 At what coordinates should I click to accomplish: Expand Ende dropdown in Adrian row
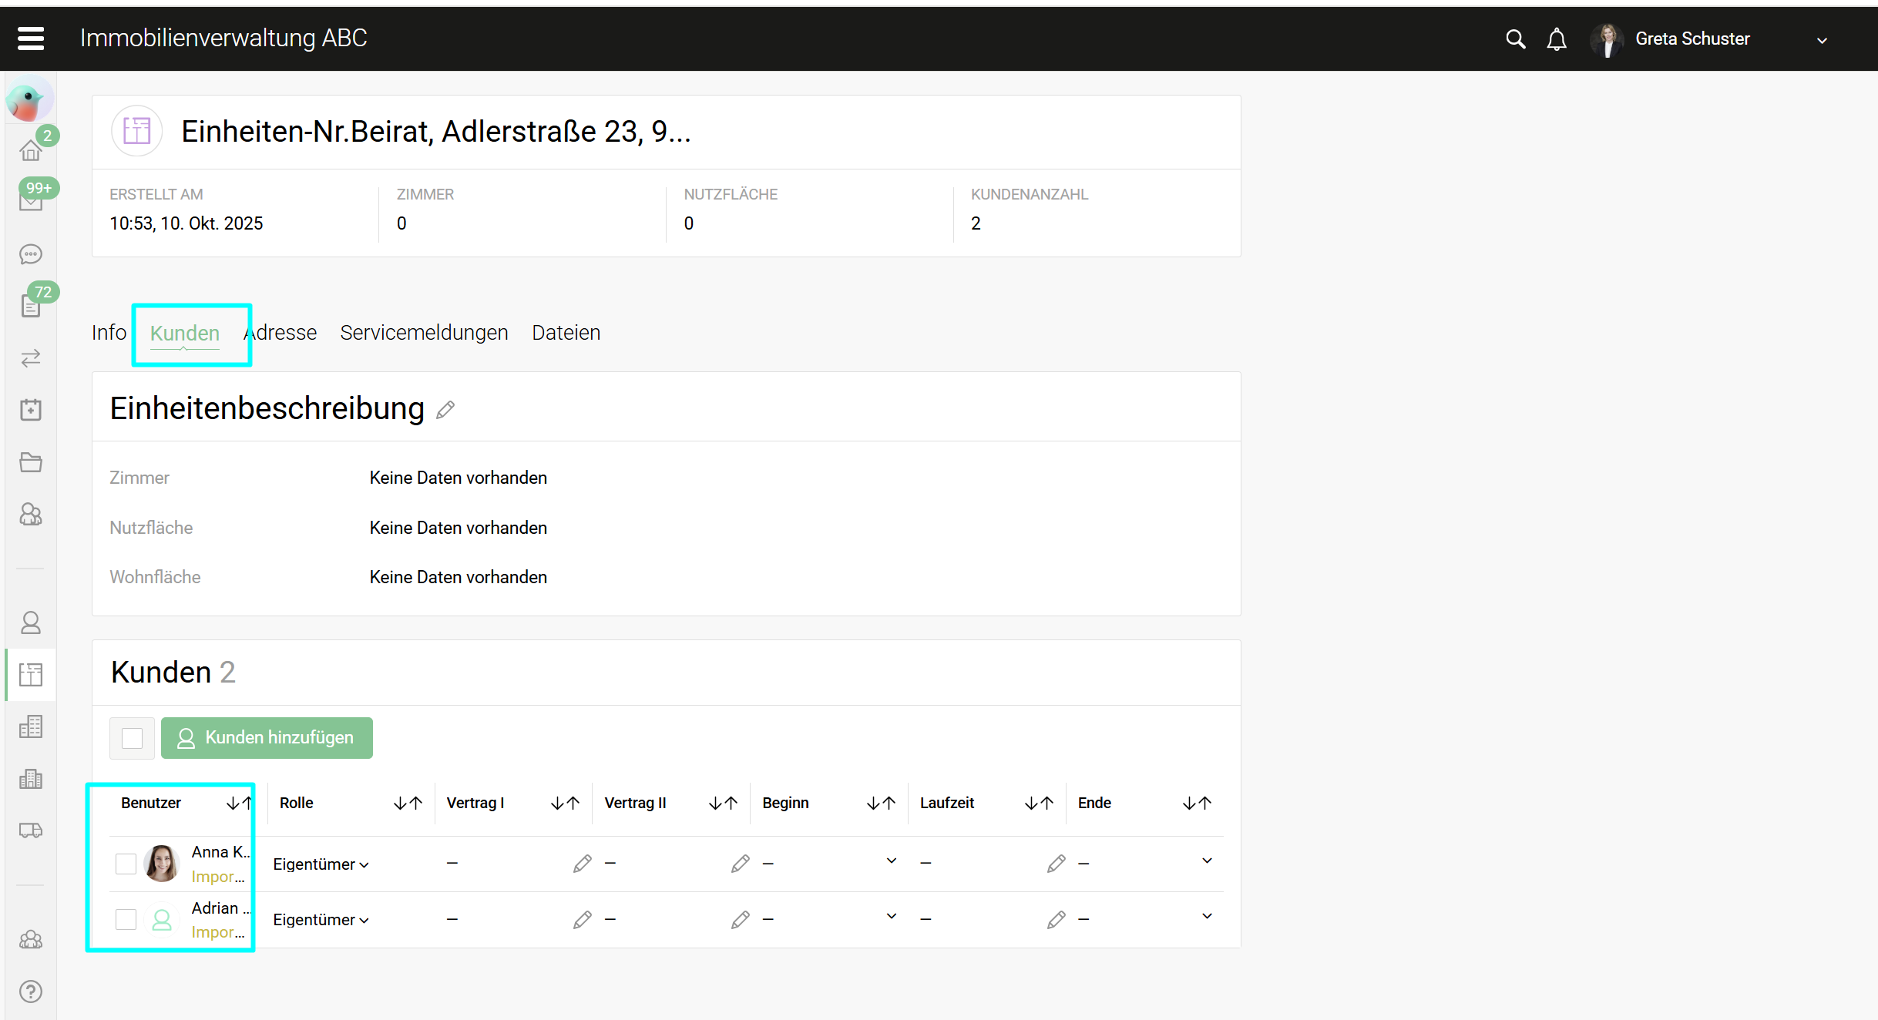[1207, 916]
